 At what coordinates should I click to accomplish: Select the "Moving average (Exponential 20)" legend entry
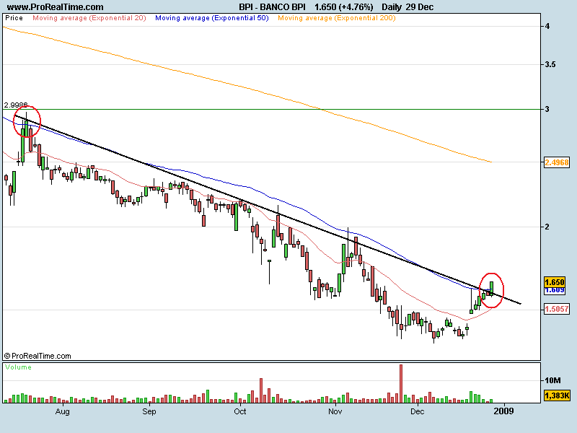89,18
